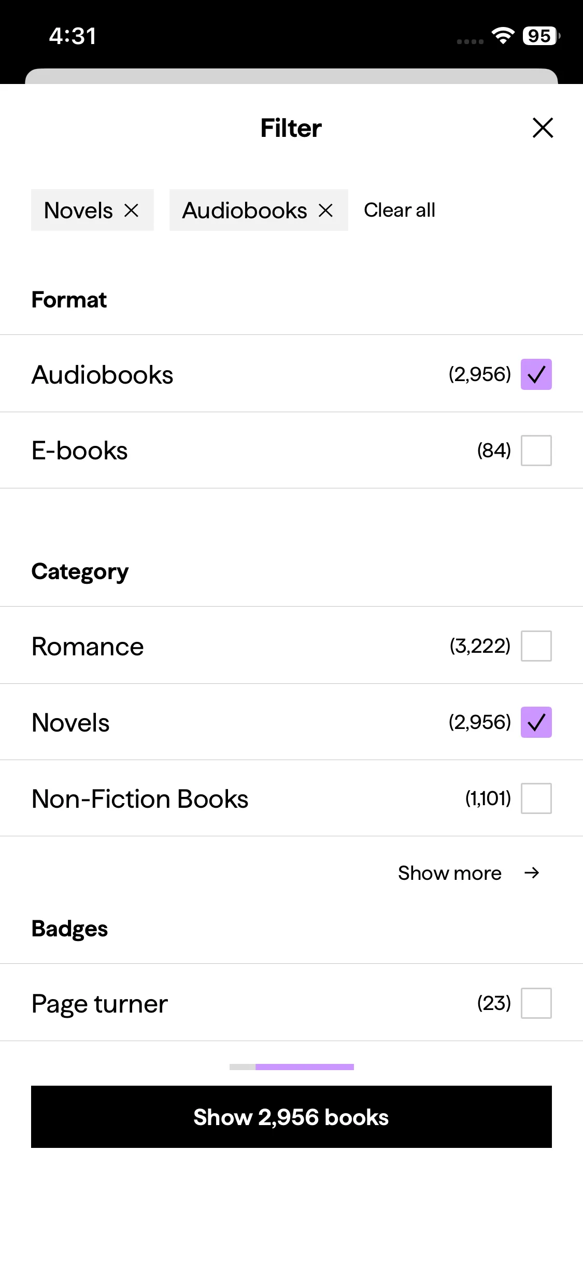Image resolution: width=583 pixels, height=1263 pixels.
Task: Tap the Romance category row label
Action: [88, 647]
